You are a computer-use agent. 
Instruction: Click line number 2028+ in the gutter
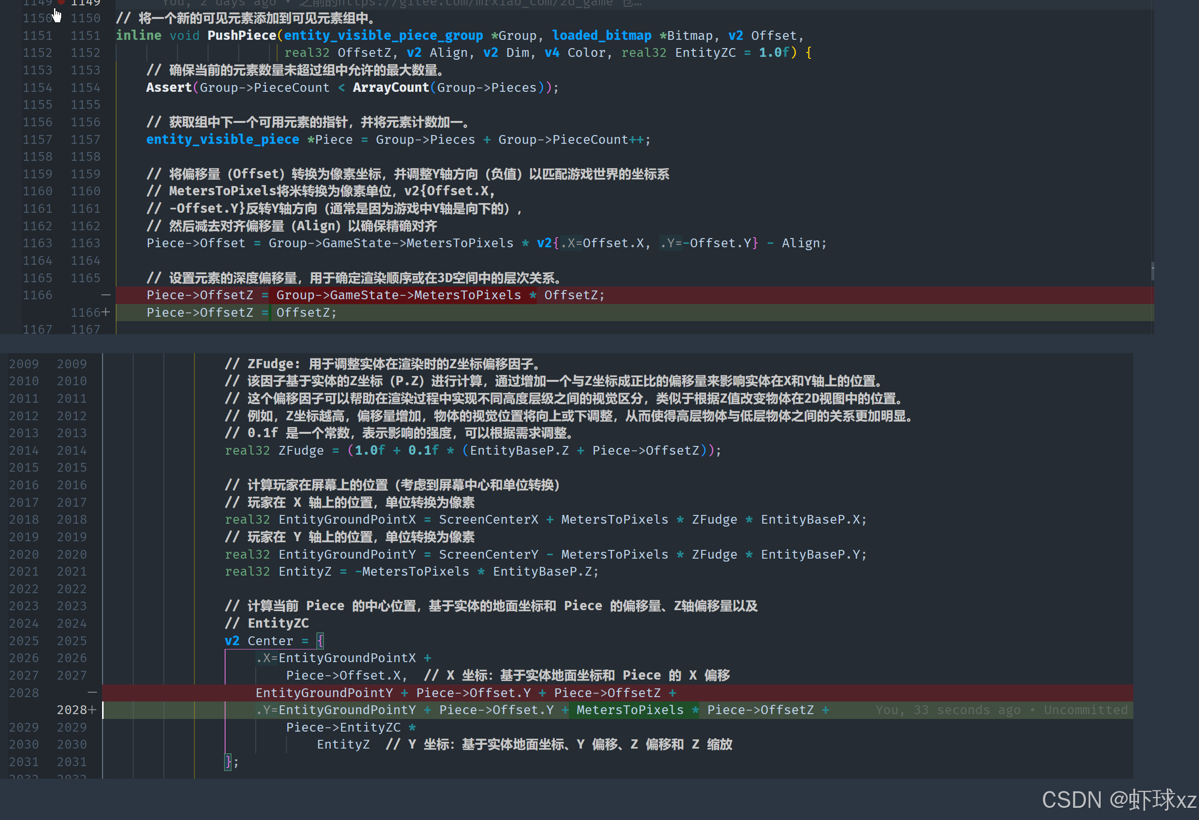click(x=72, y=710)
